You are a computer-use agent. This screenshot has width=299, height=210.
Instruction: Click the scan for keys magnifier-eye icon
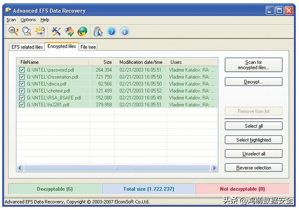13,31
